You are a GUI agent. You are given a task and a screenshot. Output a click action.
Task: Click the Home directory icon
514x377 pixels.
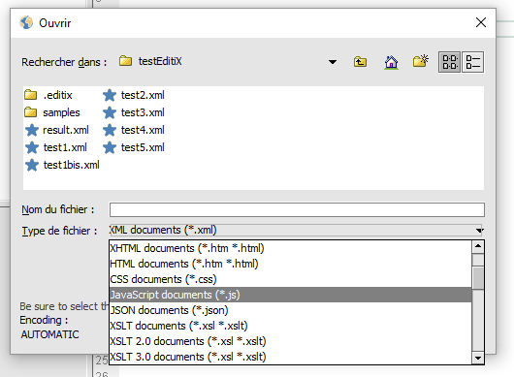point(391,62)
